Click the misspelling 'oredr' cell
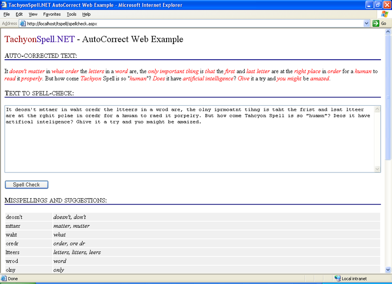 tap(29, 243)
